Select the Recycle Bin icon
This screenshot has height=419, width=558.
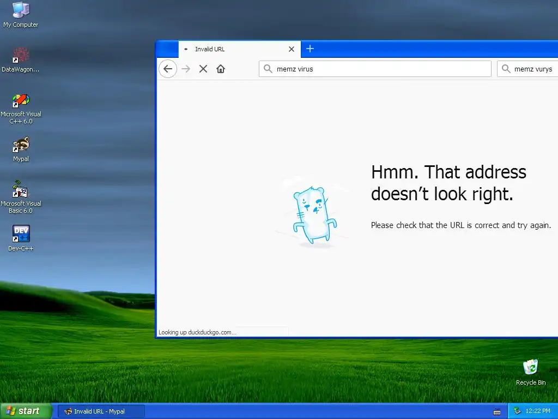[x=531, y=372]
